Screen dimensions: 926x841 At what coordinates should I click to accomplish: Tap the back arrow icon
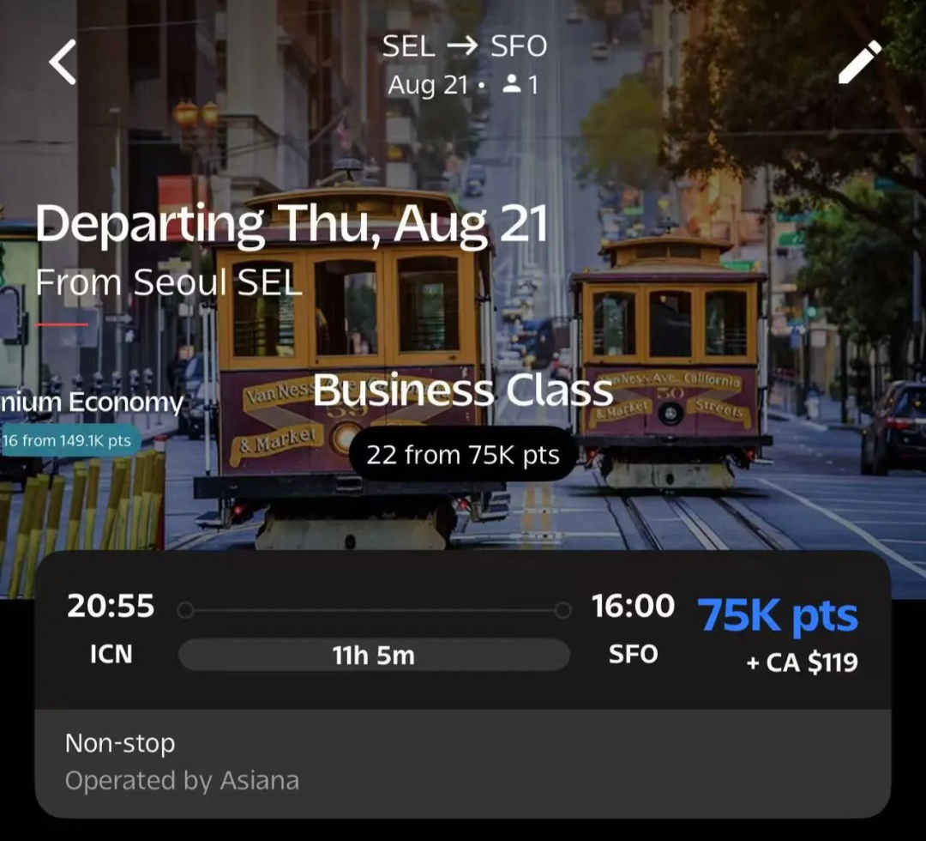[x=63, y=63]
